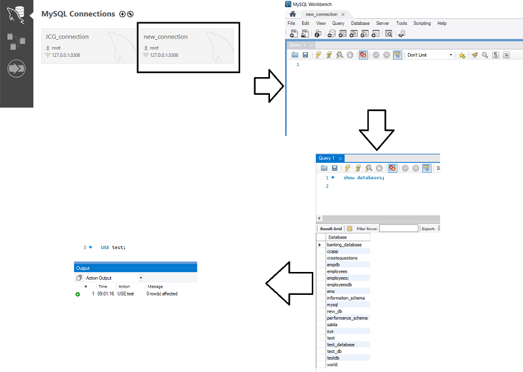
Task: Toggle the form editor grid icon beside Result Grid
Action: click(x=350, y=229)
